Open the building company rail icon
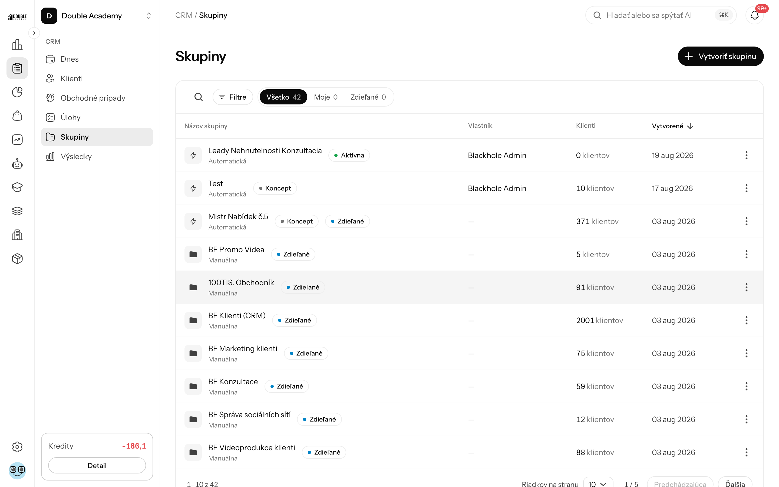The image size is (779, 487). (x=17, y=235)
